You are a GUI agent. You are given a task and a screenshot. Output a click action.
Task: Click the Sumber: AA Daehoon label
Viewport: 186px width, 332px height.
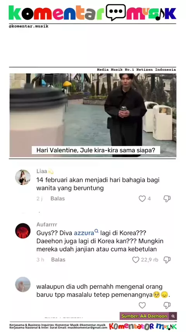click(144, 316)
